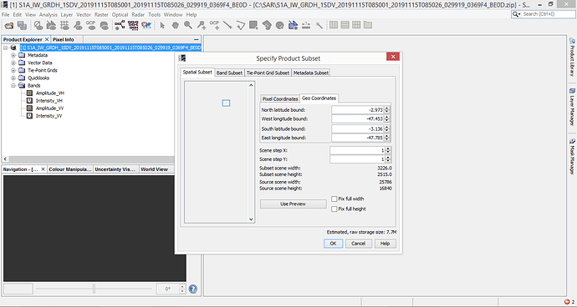Select the arrow selection tool

pos(163,25)
